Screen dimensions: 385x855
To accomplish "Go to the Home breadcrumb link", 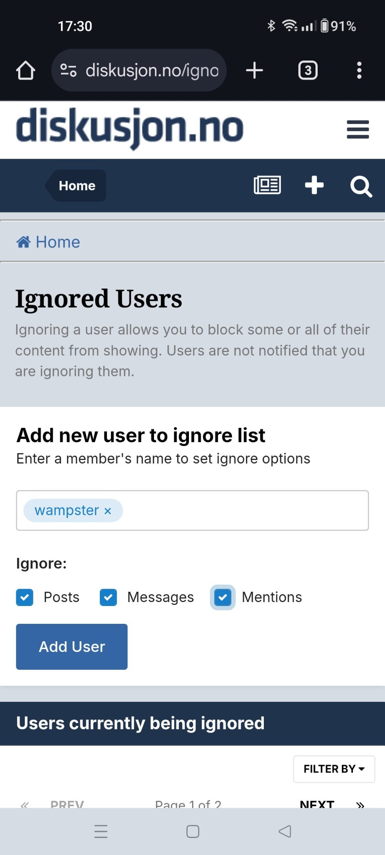I will click(x=48, y=242).
